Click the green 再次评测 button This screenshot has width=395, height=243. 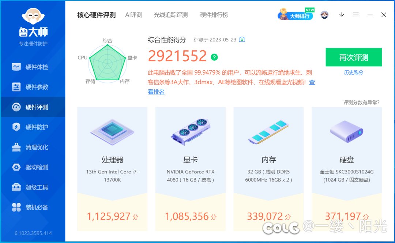354,57
